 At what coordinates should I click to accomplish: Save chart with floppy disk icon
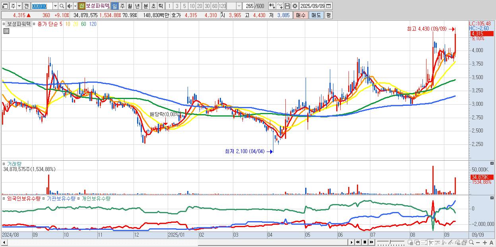point(287,6)
